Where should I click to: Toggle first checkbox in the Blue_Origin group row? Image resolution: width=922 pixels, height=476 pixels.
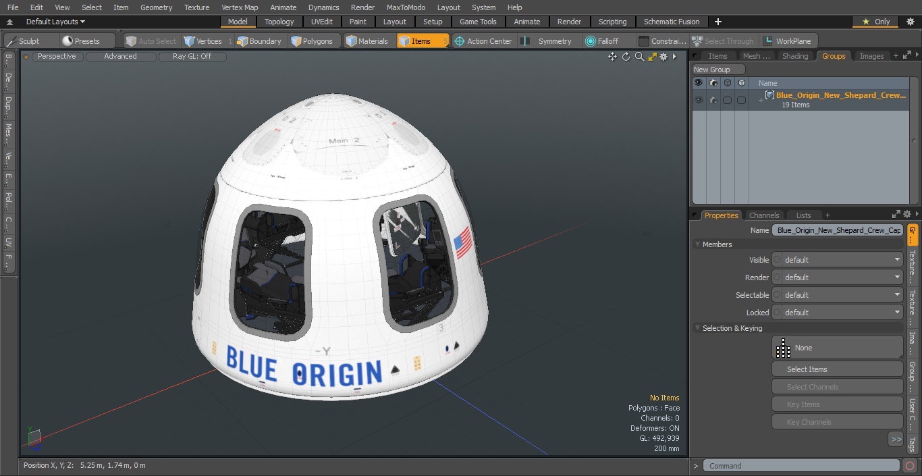[x=727, y=100]
